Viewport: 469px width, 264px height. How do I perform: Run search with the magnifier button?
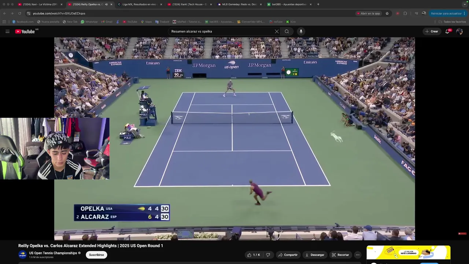[287, 32]
